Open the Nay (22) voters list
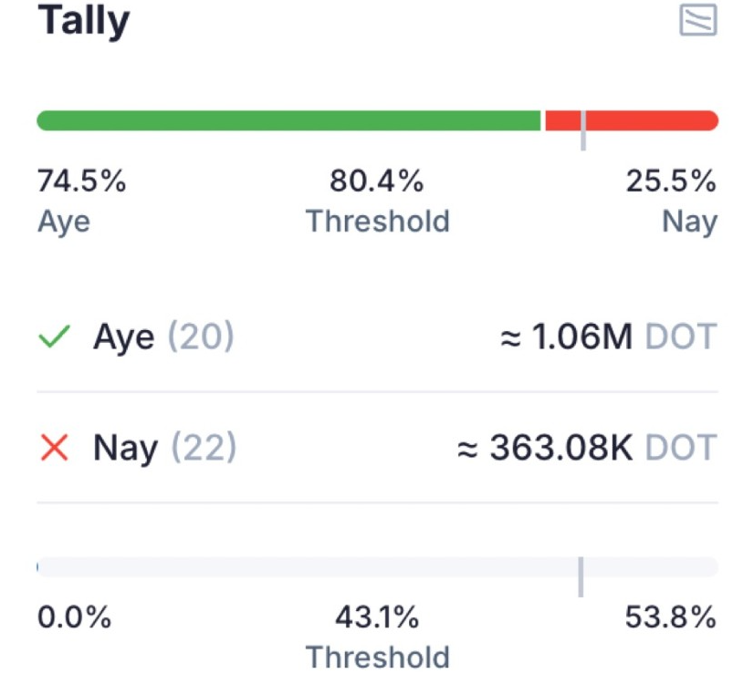The image size is (754, 684). click(x=164, y=448)
